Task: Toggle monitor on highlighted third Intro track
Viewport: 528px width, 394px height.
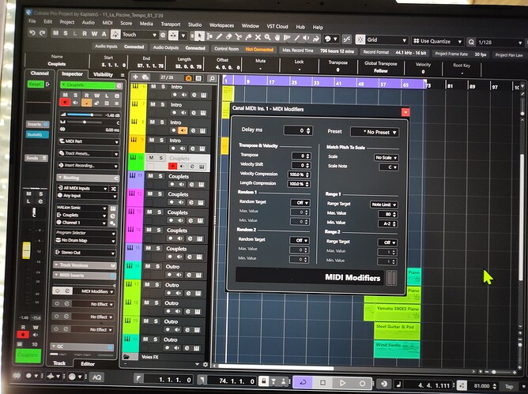Action: pyautogui.click(x=183, y=130)
